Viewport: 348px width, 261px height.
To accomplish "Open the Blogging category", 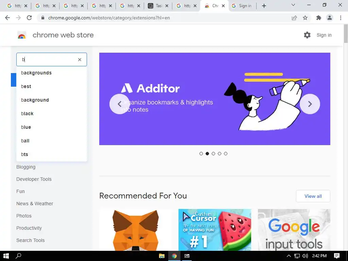I will 26,167.
